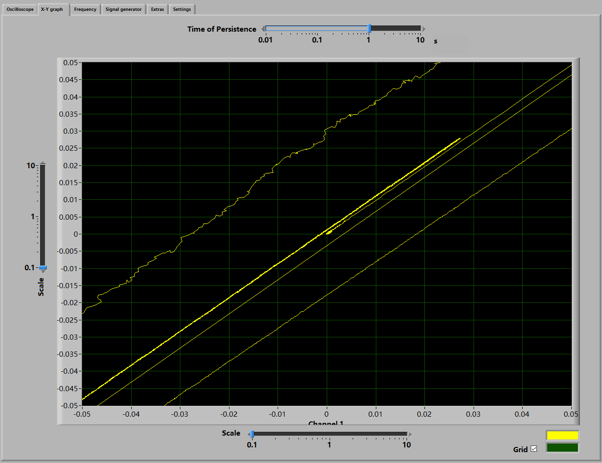Viewport: 602px width, 463px height.
Task: Open the dark green grid color swatch
Action: pyautogui.click(x=562, y=447)
